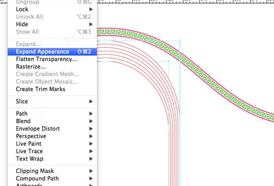Expand arrow beside Text Wrap

(x=91, y=159)
